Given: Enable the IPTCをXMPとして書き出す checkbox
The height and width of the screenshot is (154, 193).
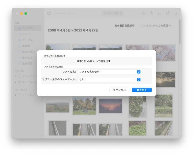Looking at the screenshot, I should click(75, 61).
